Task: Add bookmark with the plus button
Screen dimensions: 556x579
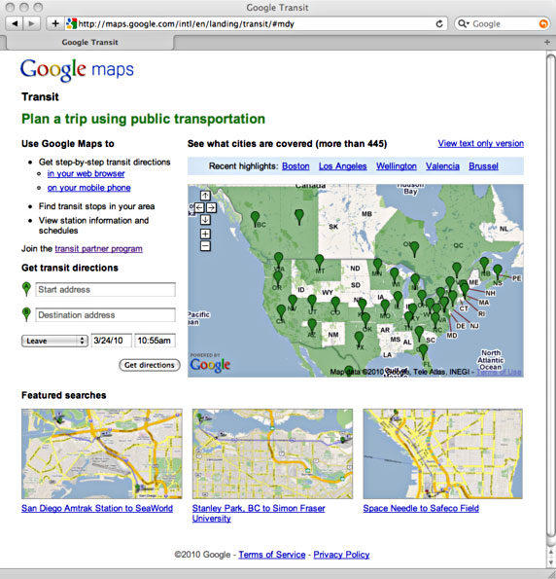Action: (x=55, y=24)
